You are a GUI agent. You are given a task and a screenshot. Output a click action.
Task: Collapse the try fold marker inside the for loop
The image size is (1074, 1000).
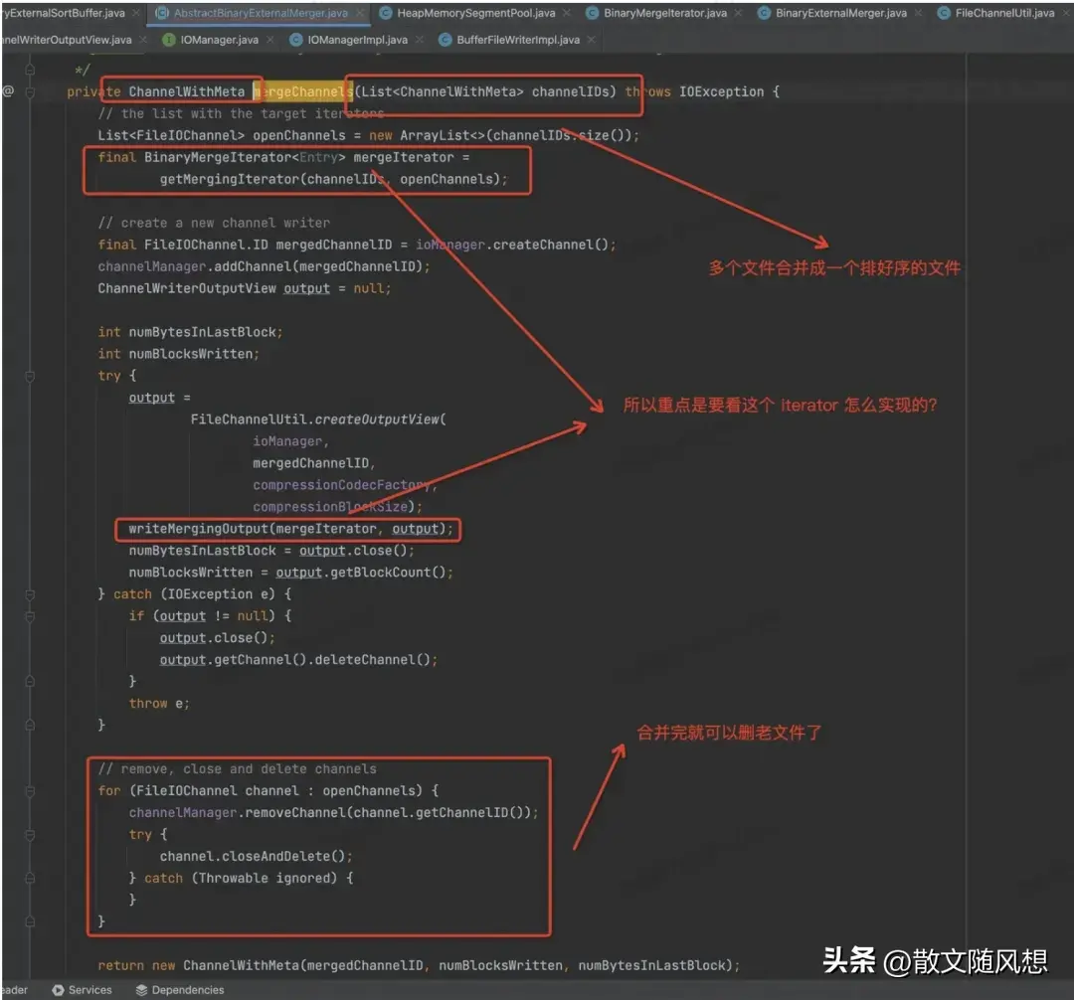[30, 834]
